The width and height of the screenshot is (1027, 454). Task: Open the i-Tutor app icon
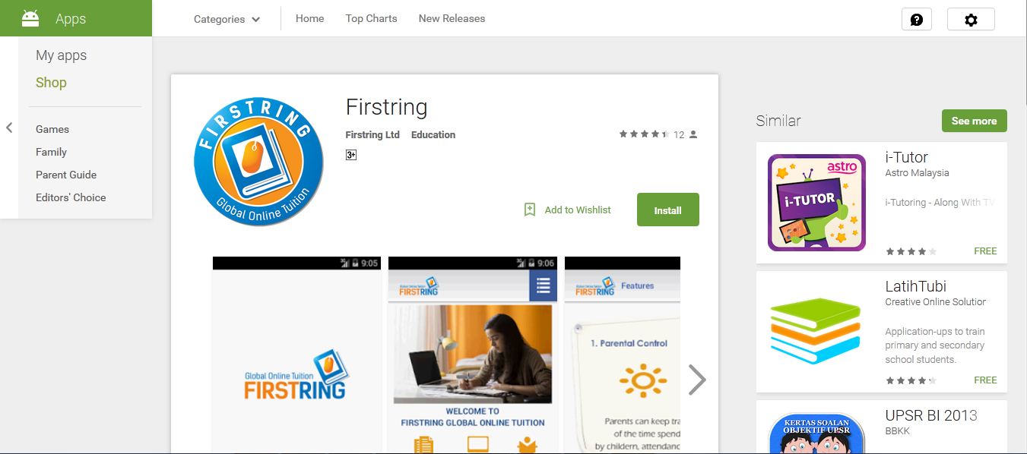click(816, 203)
